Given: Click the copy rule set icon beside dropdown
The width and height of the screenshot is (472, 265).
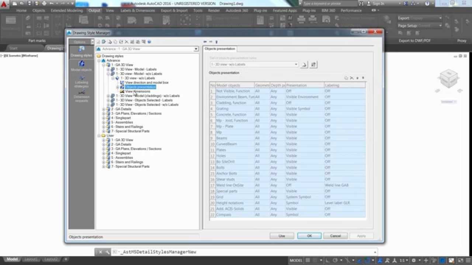Looking at the screenshot, I should (313, 64).
